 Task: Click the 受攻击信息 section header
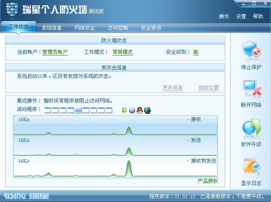[115, 67]
